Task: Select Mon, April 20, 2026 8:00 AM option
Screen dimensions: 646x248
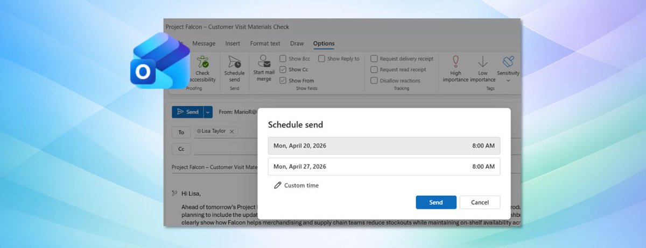Action: pyautogui.click(x=384, y=145)
